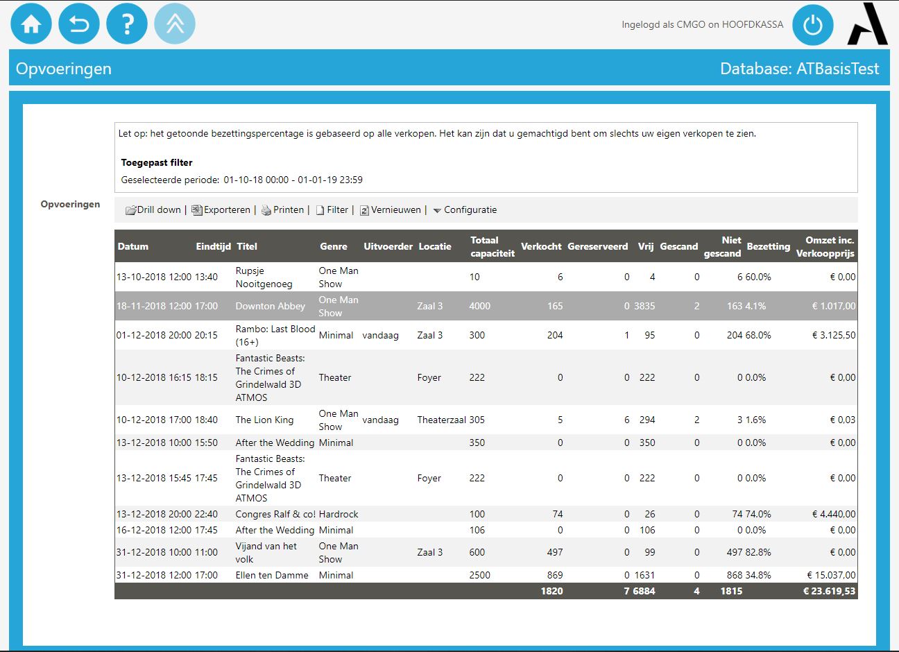Open Drill down in toolbar
899x652 pixels.
click(159, 209)
